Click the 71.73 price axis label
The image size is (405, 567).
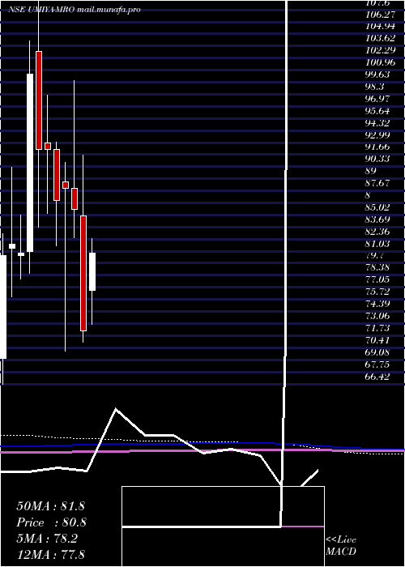(x=377, y=328)
